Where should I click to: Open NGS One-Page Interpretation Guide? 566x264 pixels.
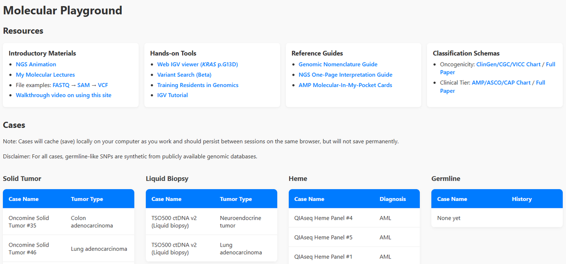click(345, 75)
